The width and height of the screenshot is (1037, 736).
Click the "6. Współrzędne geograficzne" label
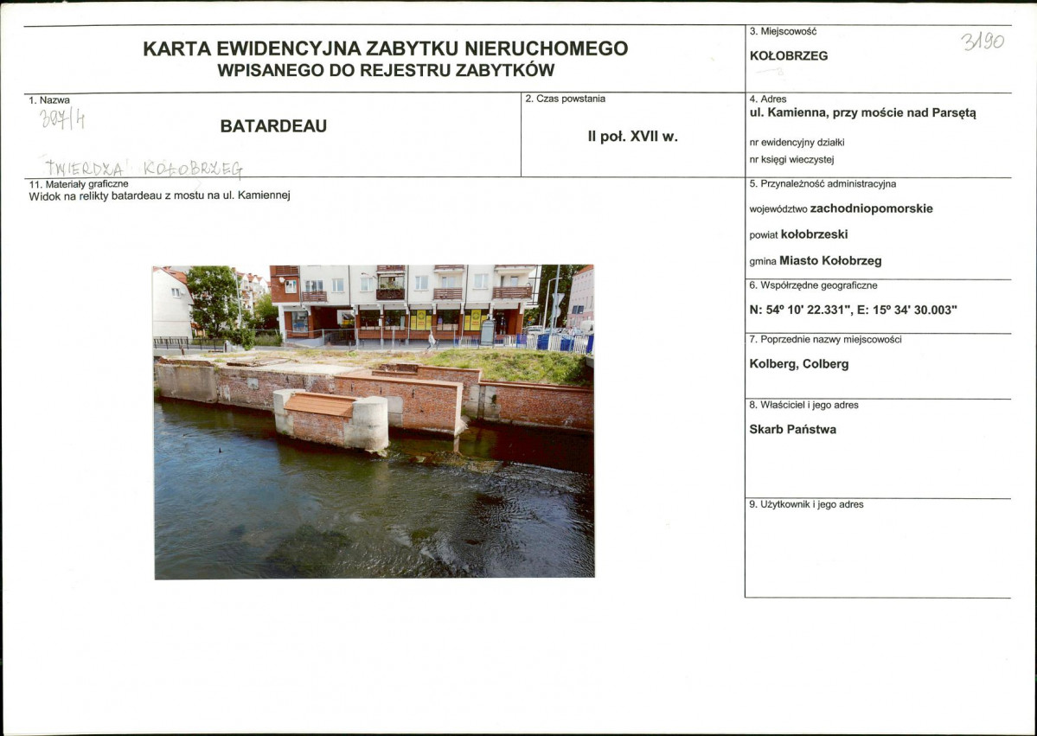[814, 285]
